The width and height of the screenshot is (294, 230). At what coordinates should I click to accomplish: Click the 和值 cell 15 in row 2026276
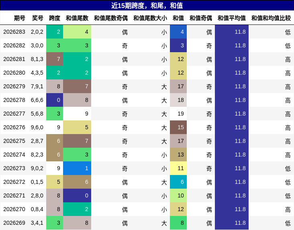point(178,128)
